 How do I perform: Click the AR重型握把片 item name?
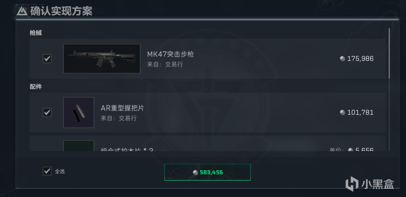pos(122,108)
